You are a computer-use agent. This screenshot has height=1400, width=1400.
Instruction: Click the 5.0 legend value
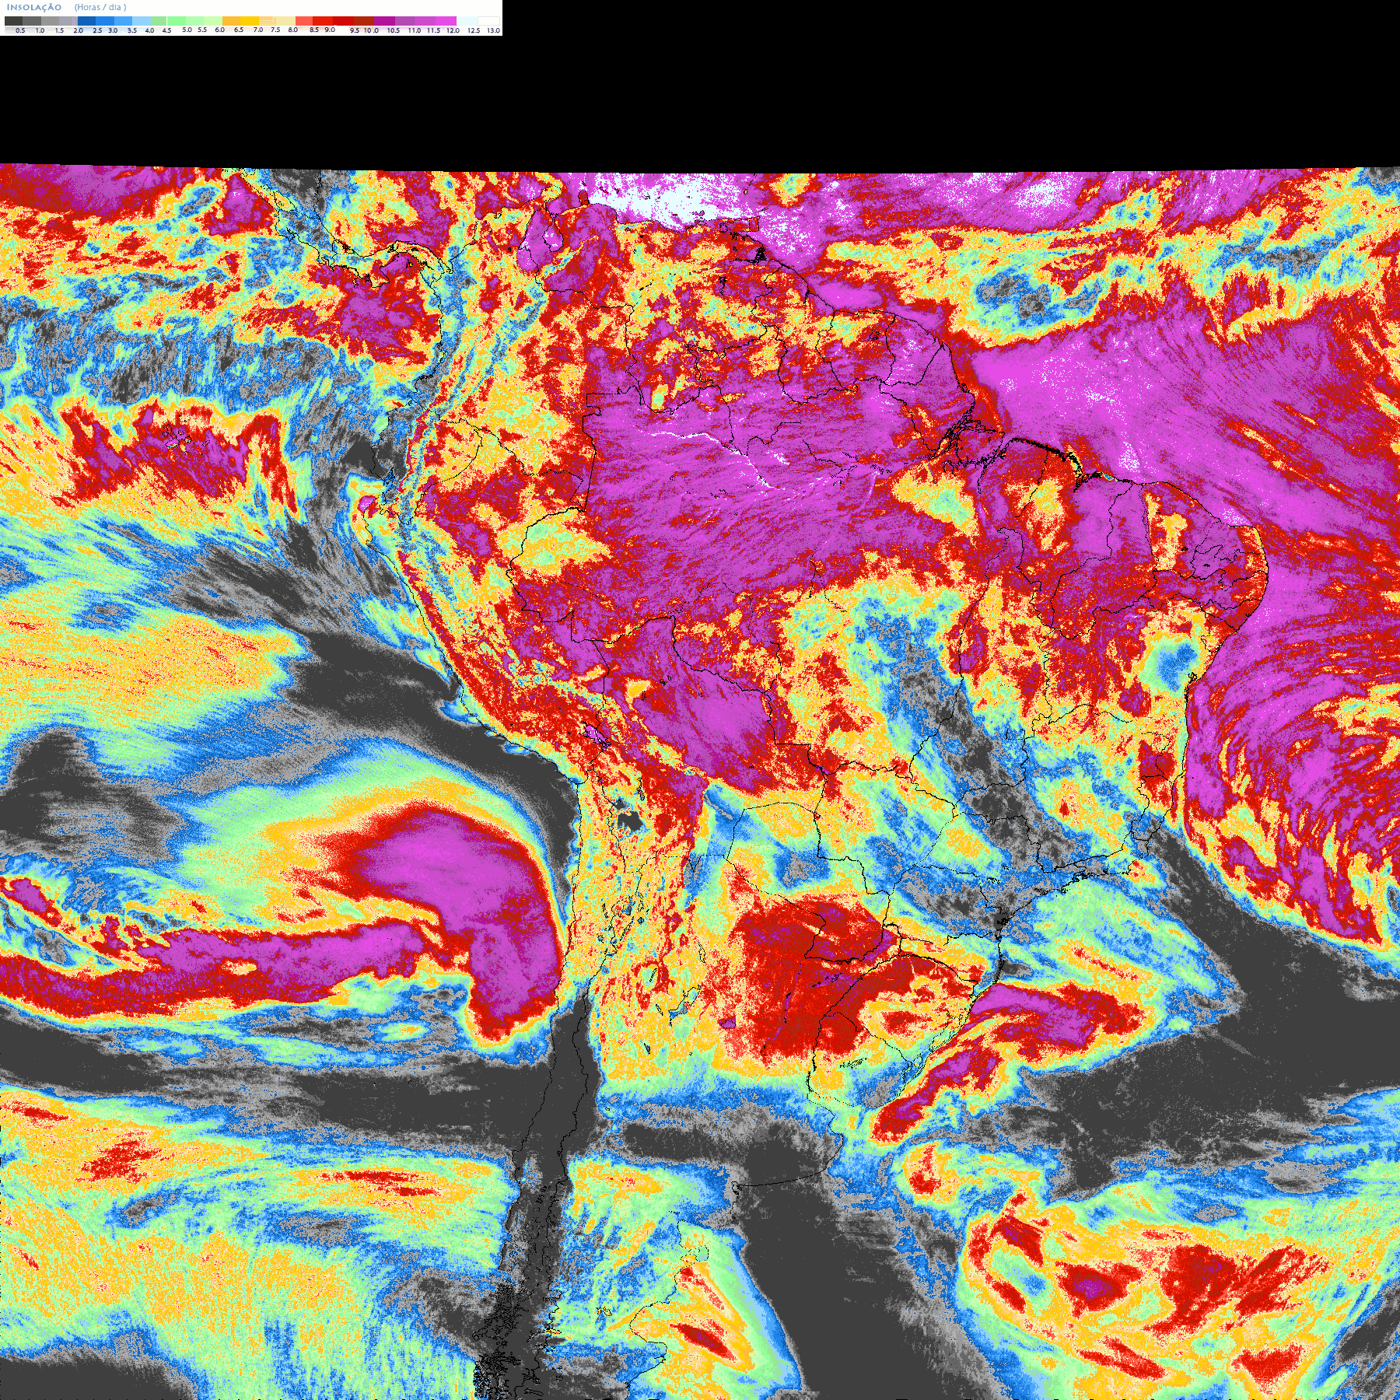coord(187,30)
